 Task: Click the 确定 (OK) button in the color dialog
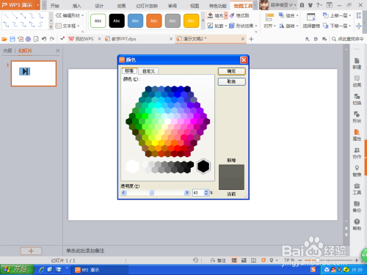pos(231,71)
